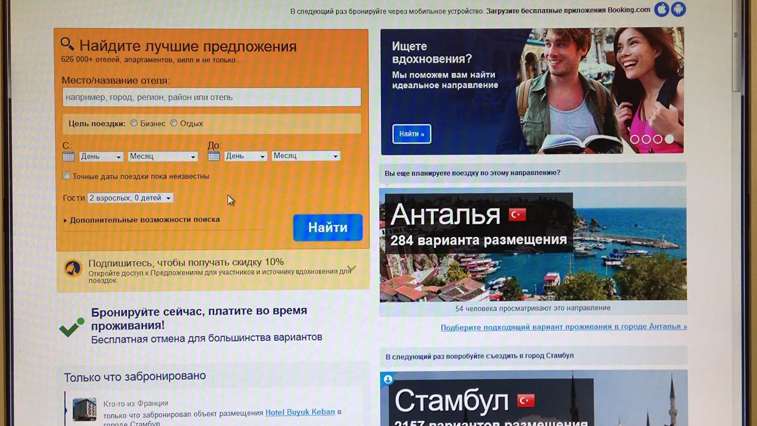
Task: Open the Гости guests dropdown
Action: pos(130,198)
